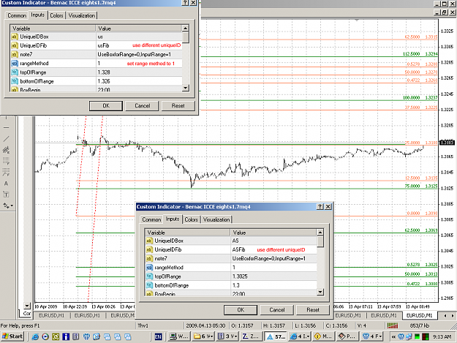Image resolution: width=457 pixels, height=343 pixels.
Task: Click OK in the upper dialog
Action: pyautogui.click(x=106, y=106)
